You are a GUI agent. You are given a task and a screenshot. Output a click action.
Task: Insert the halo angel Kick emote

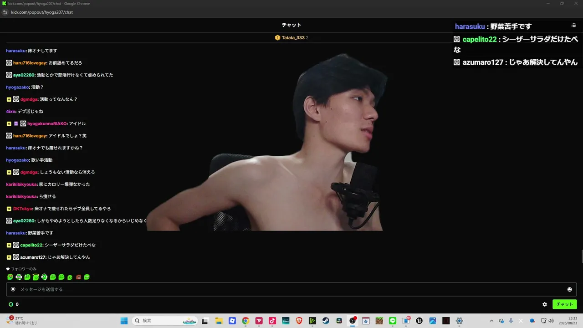click(36, 277)
